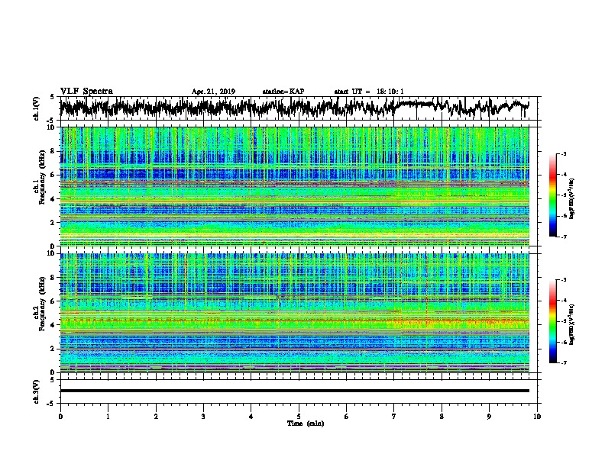605x467 pixels.
Task: Click the thick black ch.3 voltage line
Action: tap(295, 391)
